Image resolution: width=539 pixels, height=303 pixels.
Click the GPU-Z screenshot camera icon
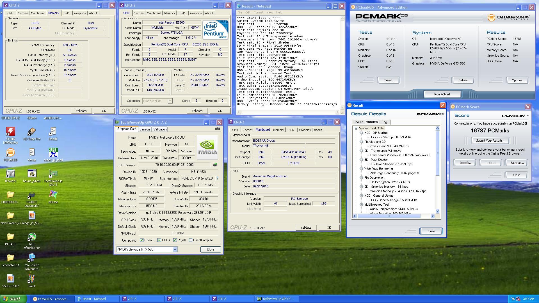[217, 129]
